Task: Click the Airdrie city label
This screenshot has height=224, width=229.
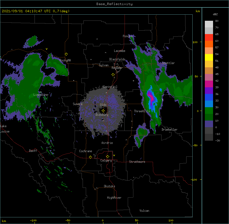Action: point(107,143)
